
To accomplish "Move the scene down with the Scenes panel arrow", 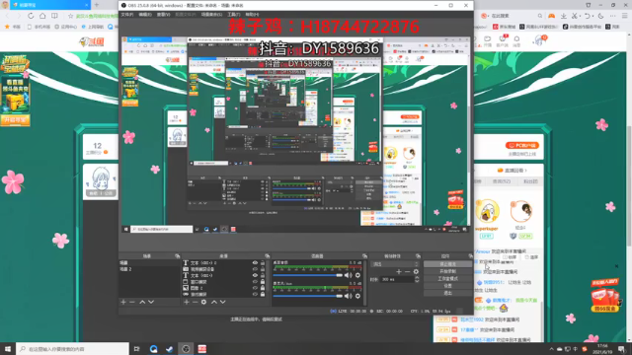I will [151, 302].
